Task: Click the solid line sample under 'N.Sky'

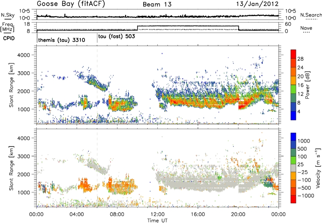Action: tap(8, 19)
